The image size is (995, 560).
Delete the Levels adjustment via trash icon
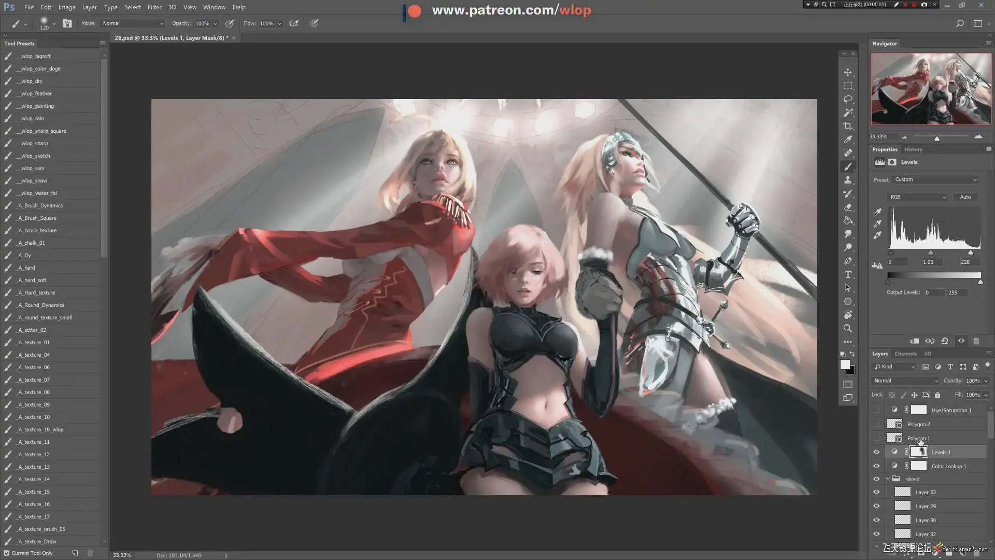[976, 341]
